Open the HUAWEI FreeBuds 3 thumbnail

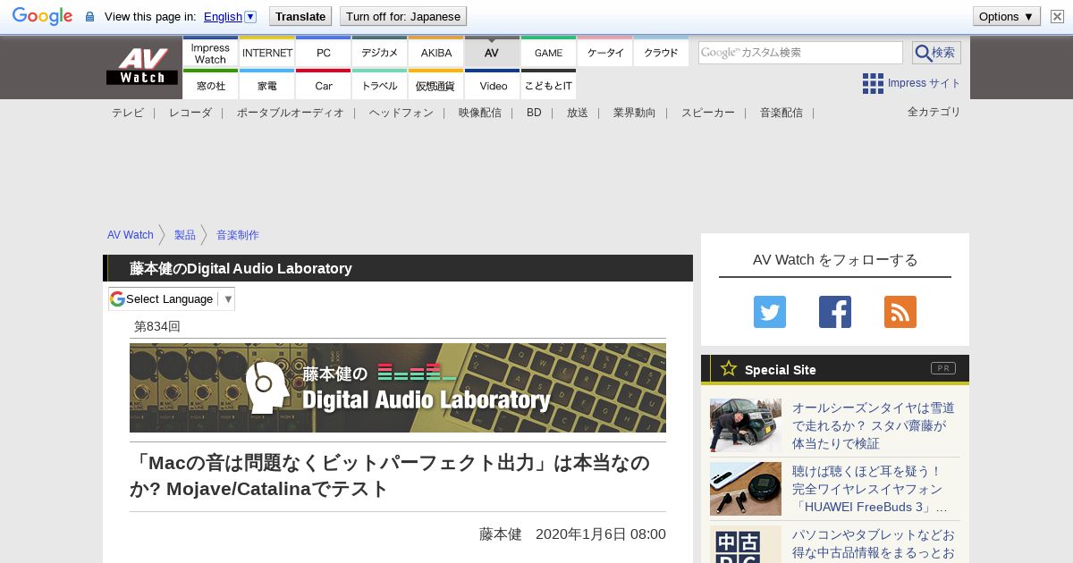pyautogui.click(x=746, y=489)
